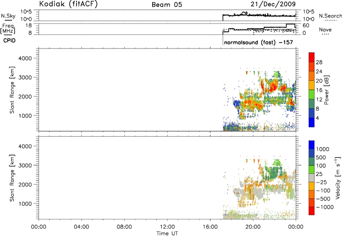The image size is (342, 236).
Task: Click the velocity panel 'Slant Range [km]' axis title
Action: click(x=12, y=178)
